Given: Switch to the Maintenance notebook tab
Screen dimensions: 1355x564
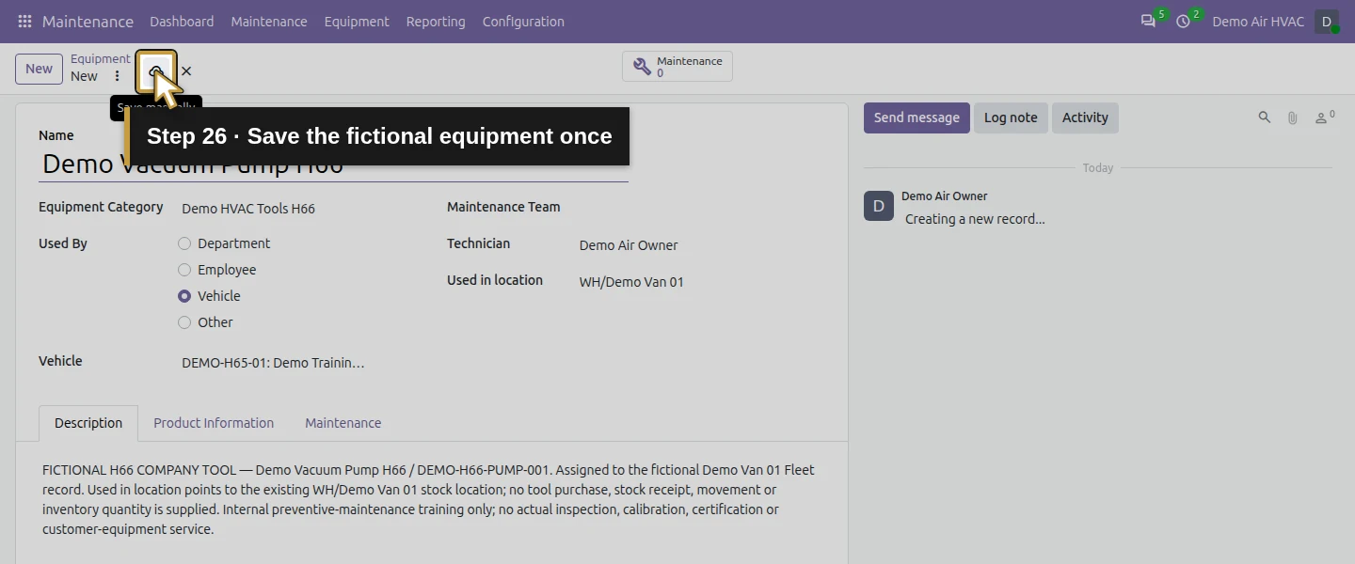Looking at the screenshot, I should pyautogui.click(x=343, y=423).
